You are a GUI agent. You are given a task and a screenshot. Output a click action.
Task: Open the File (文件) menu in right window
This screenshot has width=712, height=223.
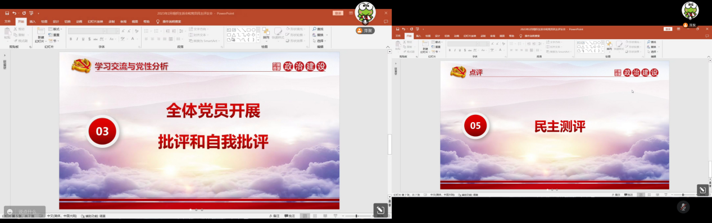coord(398,36)
